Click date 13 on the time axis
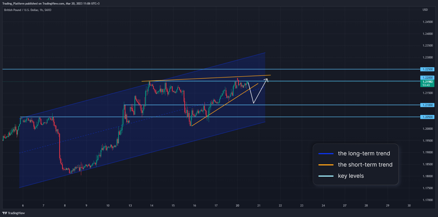The height and width of the screenshot is (217, 438). click(x=130, y=206)
